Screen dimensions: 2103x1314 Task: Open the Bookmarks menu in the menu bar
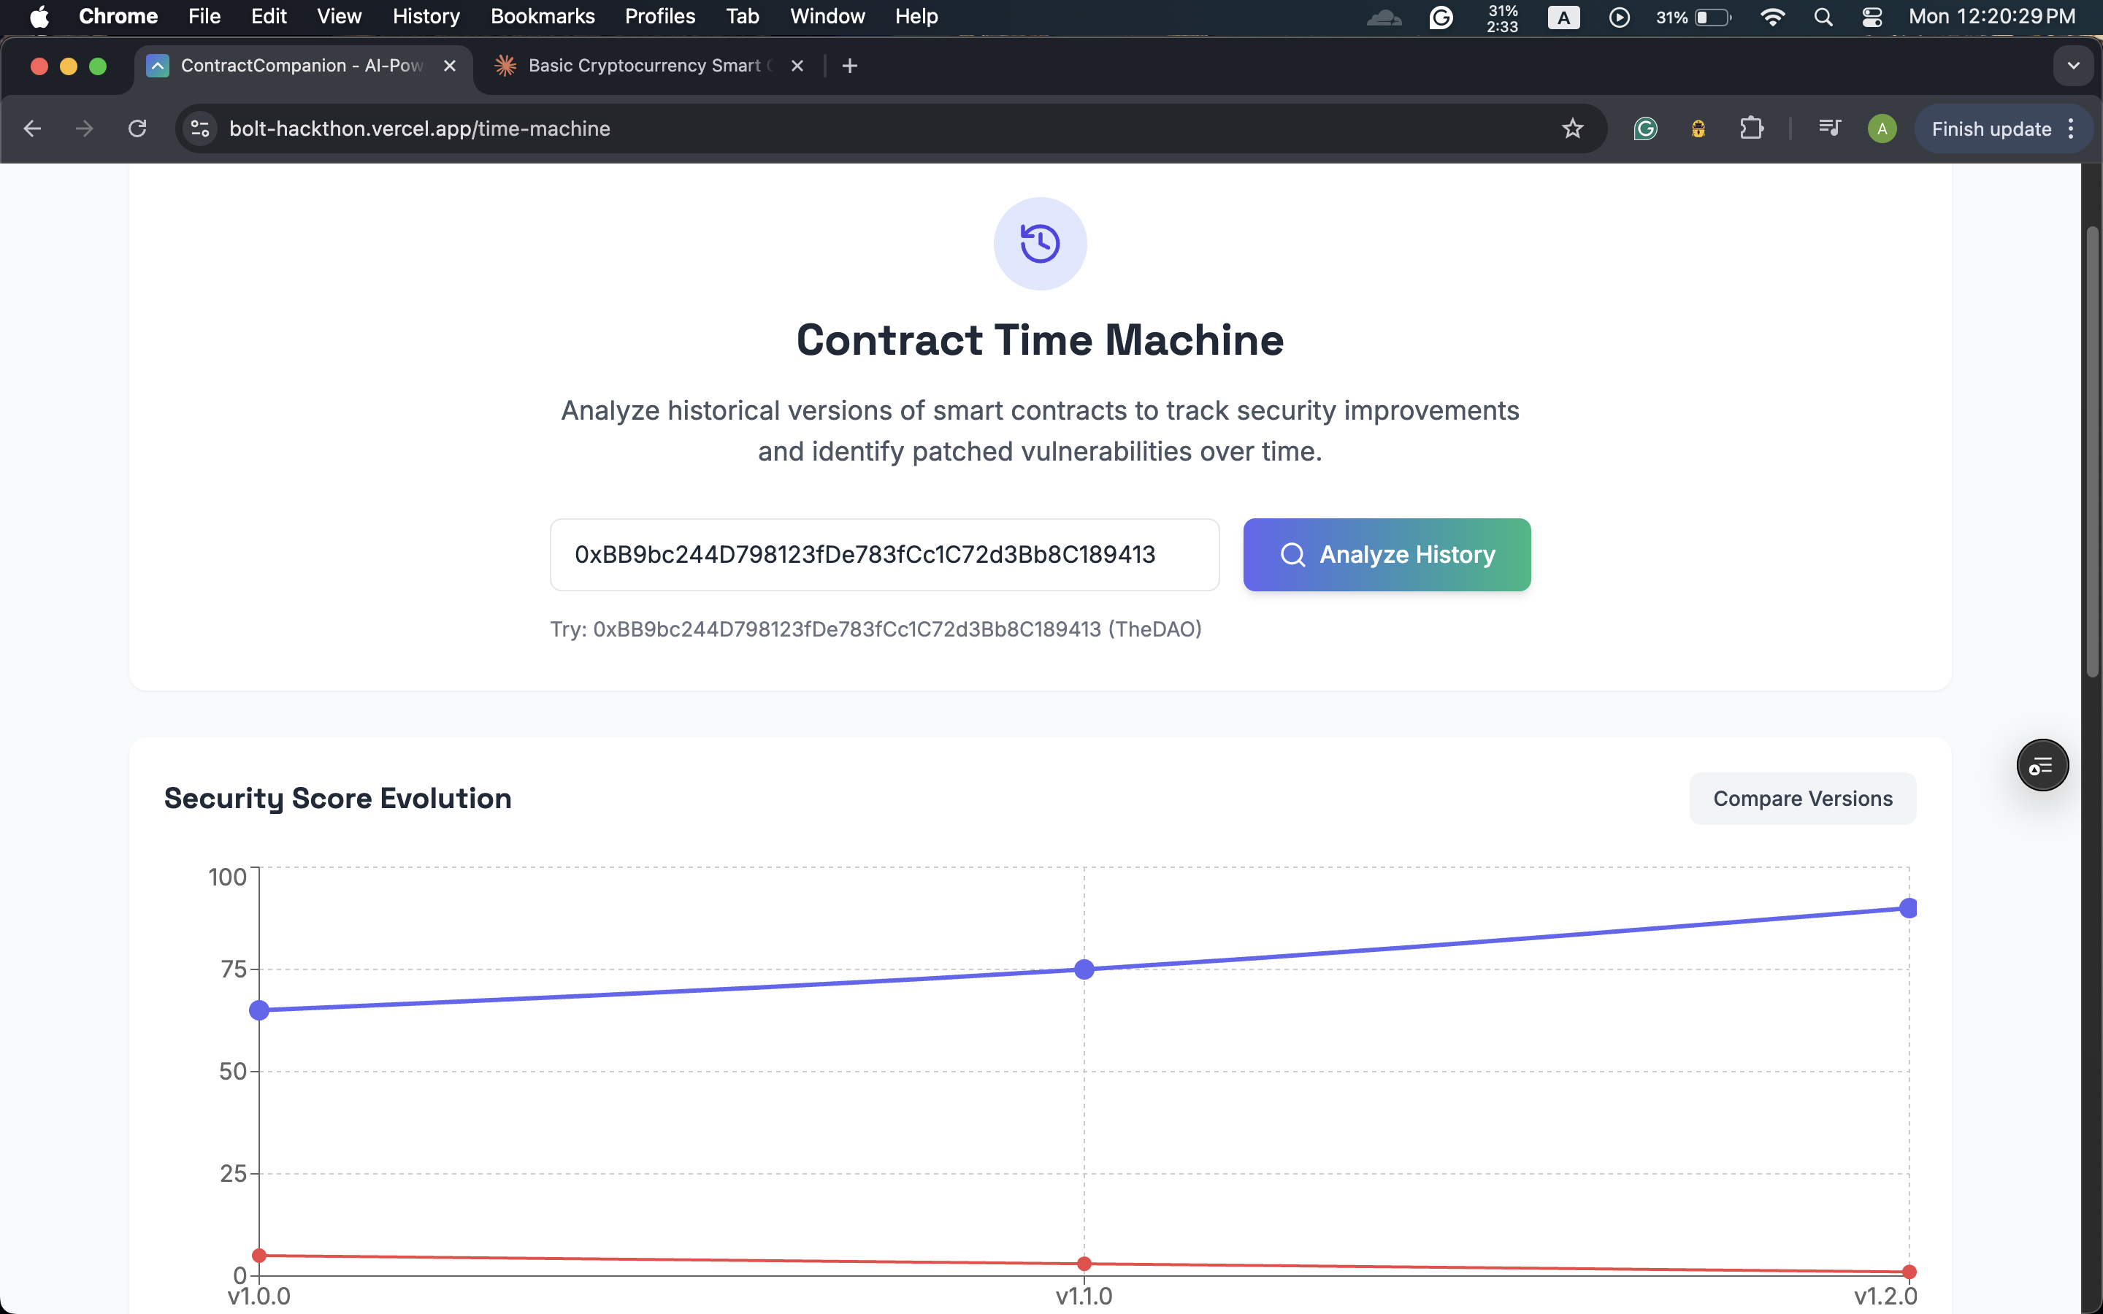(543, 17)
